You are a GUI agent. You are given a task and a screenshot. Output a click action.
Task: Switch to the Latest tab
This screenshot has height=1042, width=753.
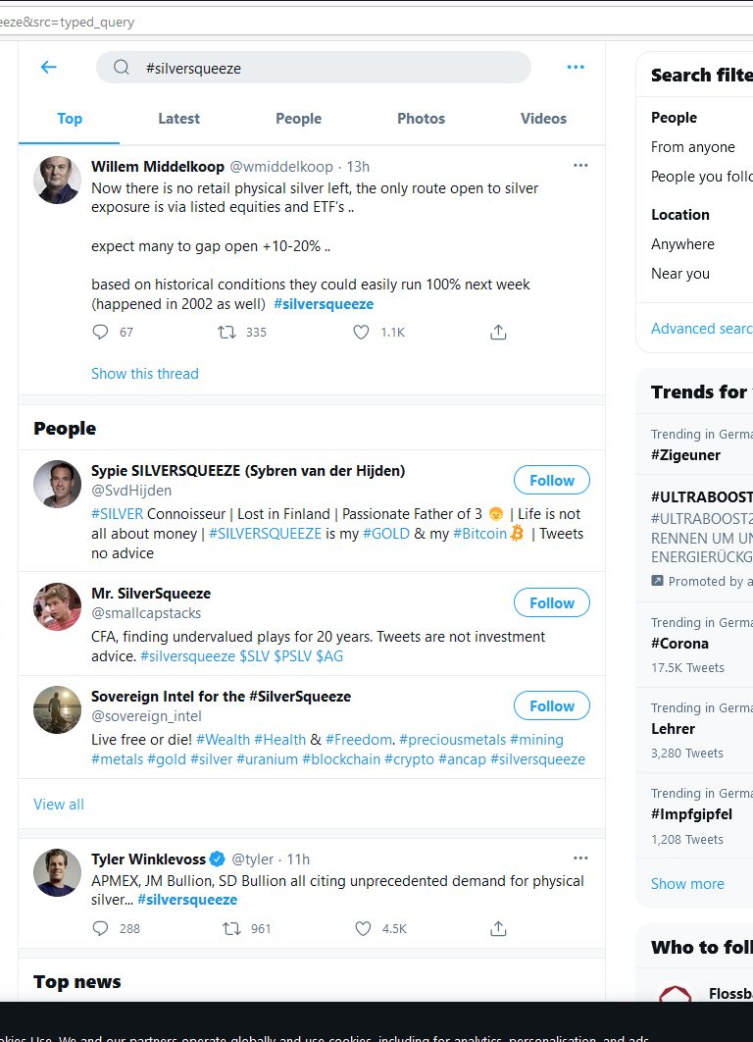[x=178, y=119]
